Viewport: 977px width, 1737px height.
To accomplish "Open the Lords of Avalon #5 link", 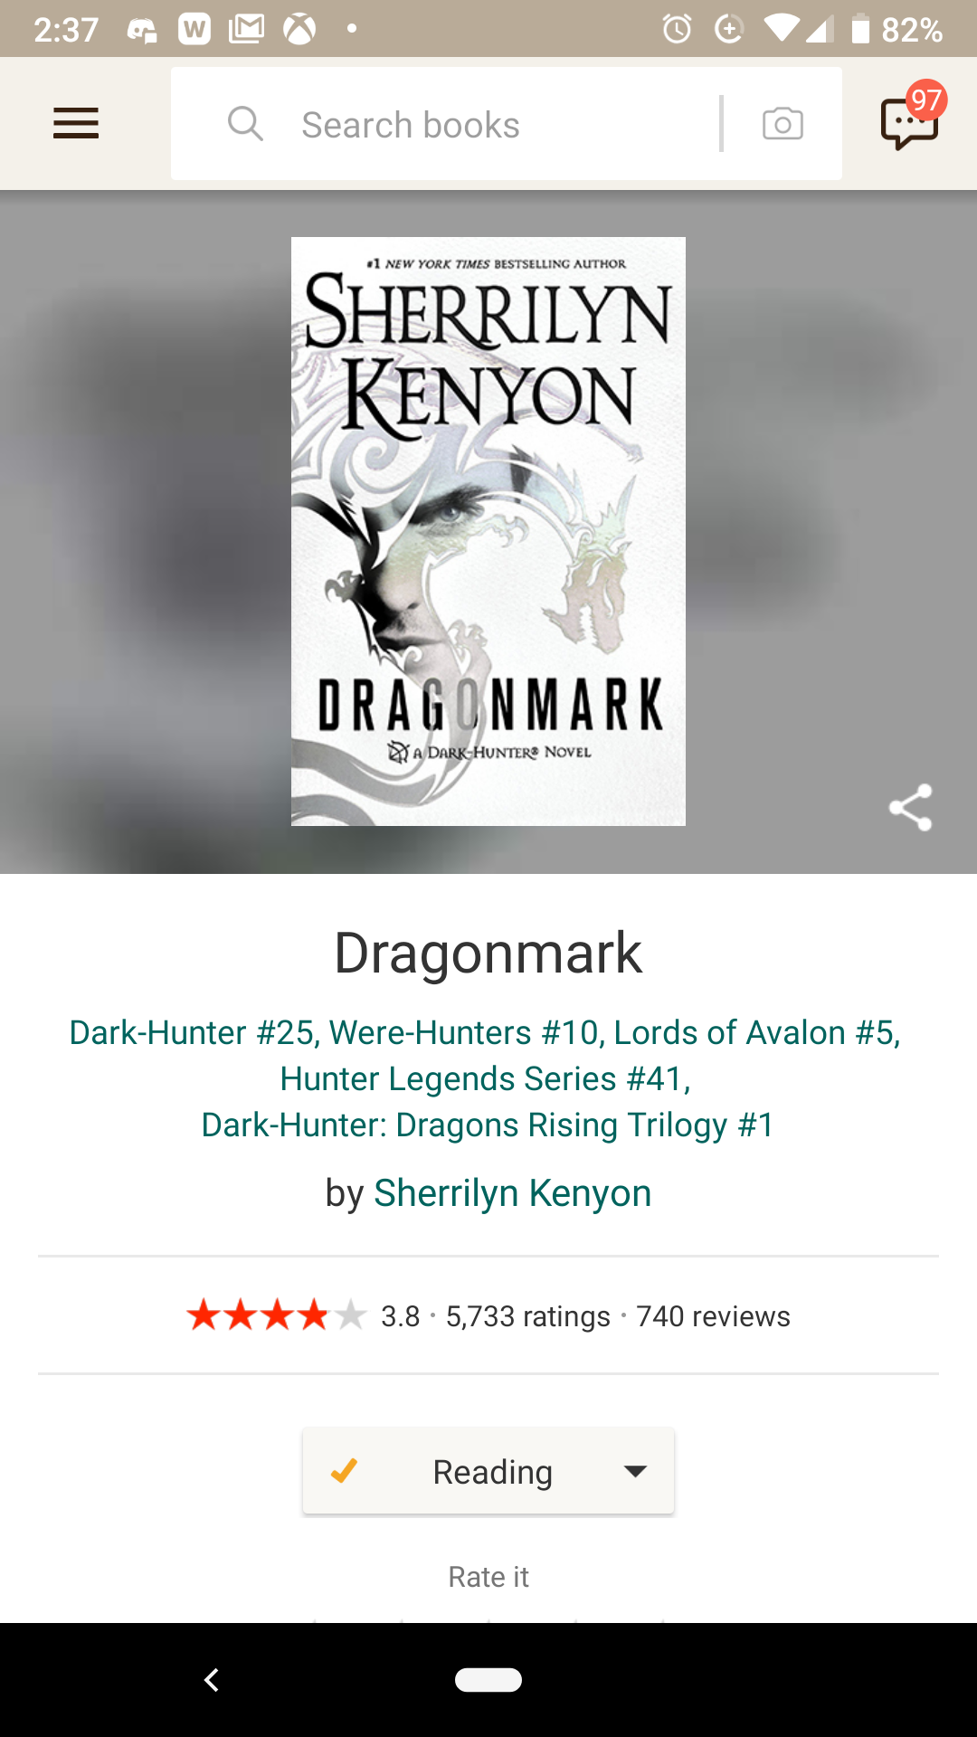I will coord(755,1032).
